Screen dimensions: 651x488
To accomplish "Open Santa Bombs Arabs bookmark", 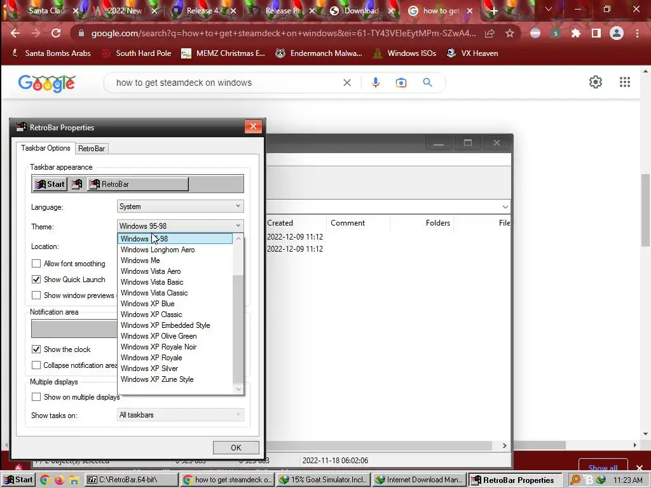I will click(51, 53).
